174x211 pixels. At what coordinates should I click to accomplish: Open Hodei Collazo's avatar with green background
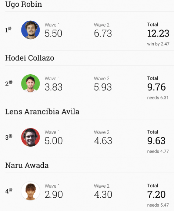pyautogui.click(x=30, y=84)
